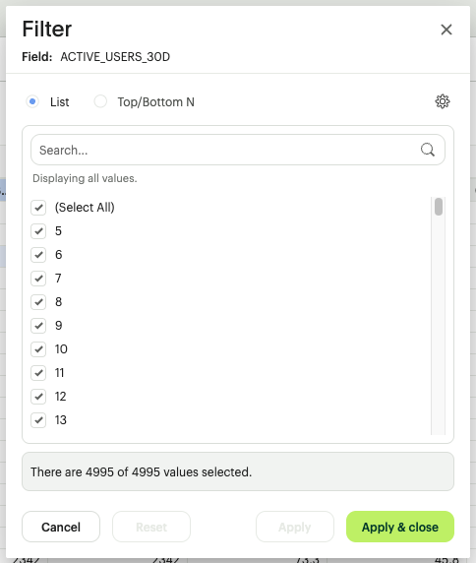Uncheck value 13 checkbox

[38, 420]
